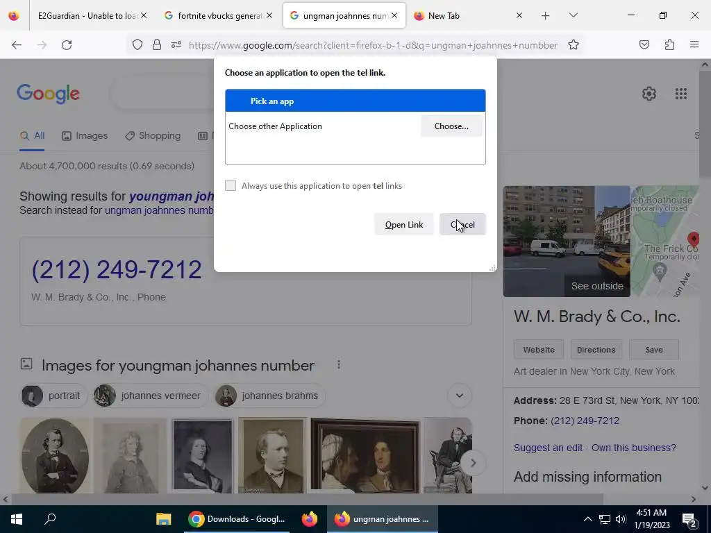The height and width of the screenshot is (533, 711).
Task: Close the ungman joahnnes tab
Action: click(394, 15)
